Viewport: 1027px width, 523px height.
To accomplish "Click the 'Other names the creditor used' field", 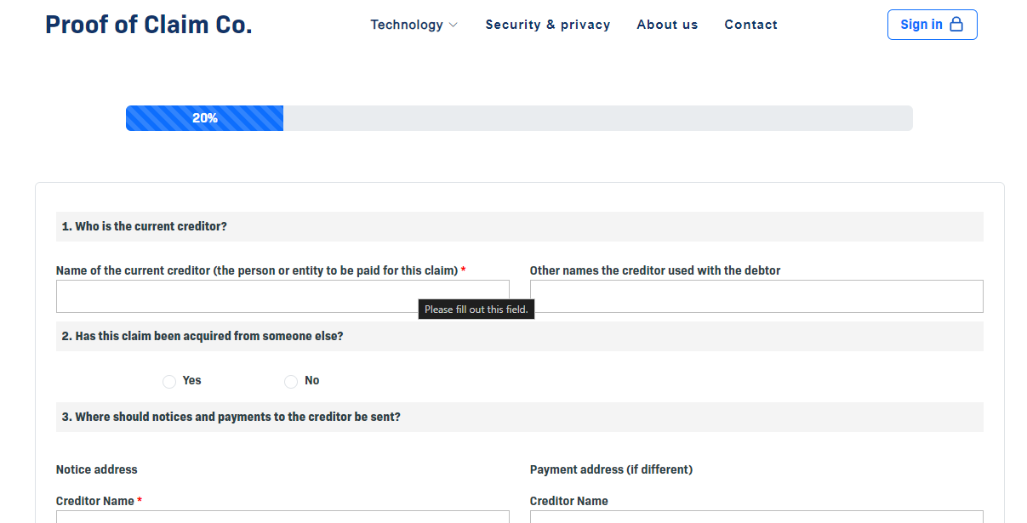I will coord(756,297).
